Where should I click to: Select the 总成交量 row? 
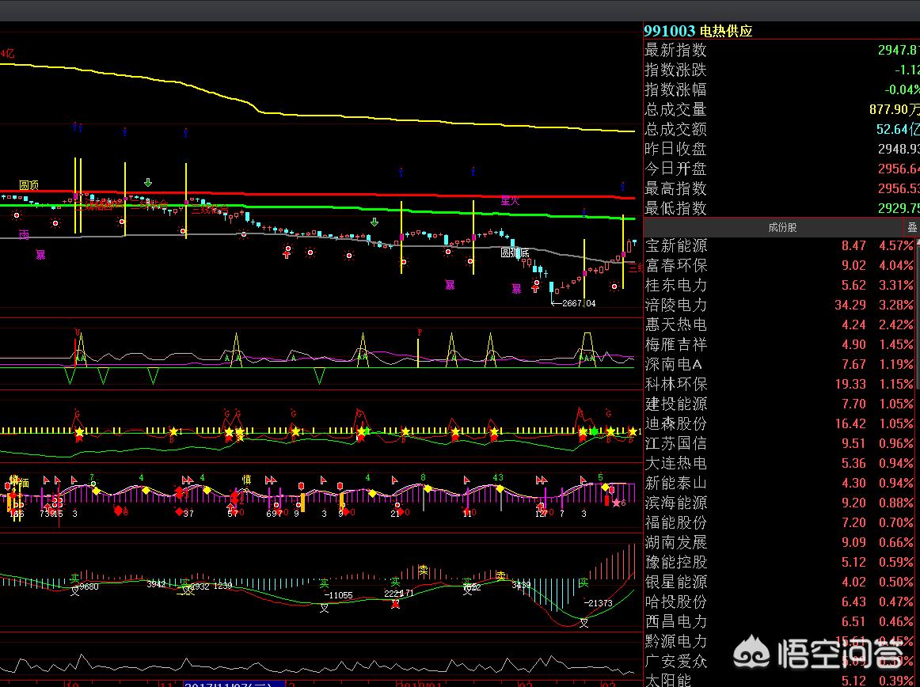781,110
